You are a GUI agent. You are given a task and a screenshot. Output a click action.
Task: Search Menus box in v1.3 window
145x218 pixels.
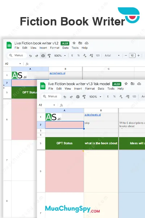tap(51, 96)
